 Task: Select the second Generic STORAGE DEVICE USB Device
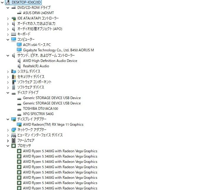click(x=52, y=103)
